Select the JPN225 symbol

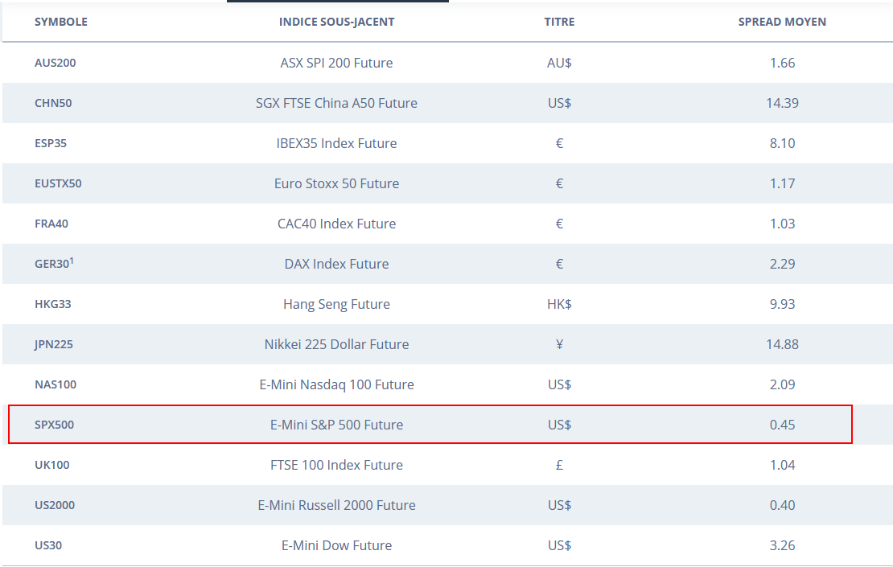point(53,344)
